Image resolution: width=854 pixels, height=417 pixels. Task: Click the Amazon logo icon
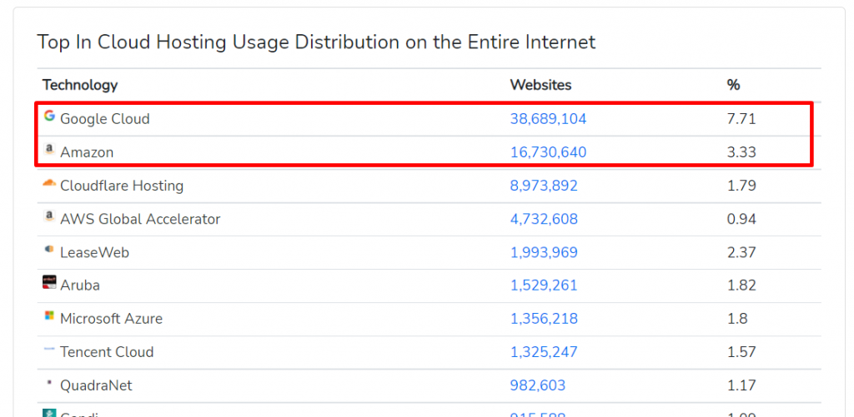[x=49, y=151]
